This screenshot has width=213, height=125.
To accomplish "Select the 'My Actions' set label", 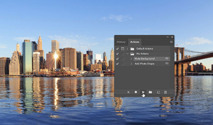I will tap(142, 54).
